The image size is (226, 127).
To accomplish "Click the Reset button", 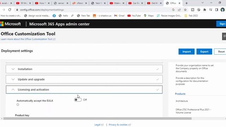I will pos(220,52).
